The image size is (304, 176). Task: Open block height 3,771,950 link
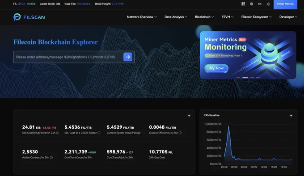click(x=118, y=4)
